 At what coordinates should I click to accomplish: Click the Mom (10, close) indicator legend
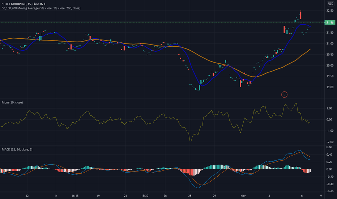pyautogui.click(x=12, y=102)
